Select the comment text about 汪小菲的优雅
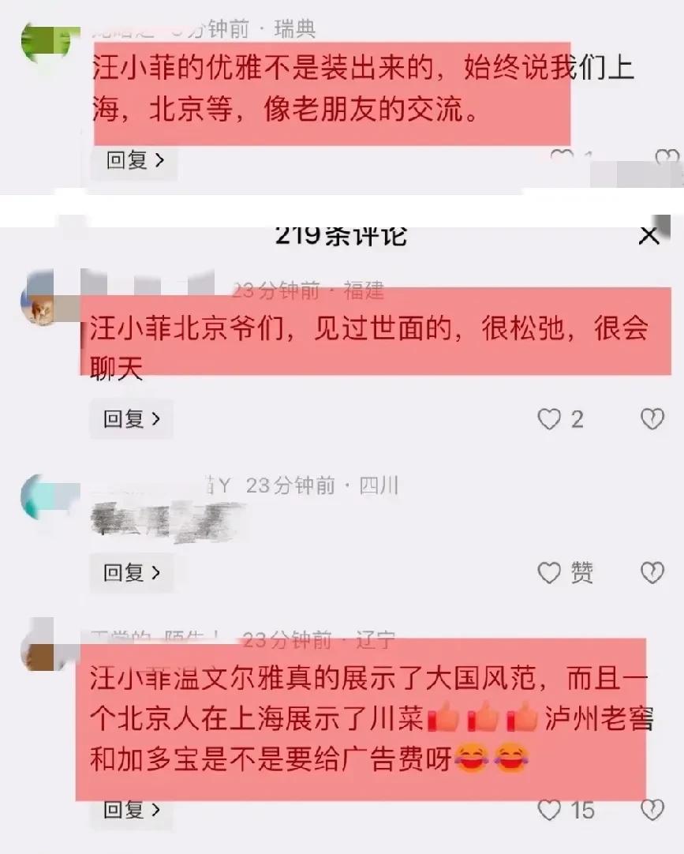This screenshot has height=854, width=684. 363,88
